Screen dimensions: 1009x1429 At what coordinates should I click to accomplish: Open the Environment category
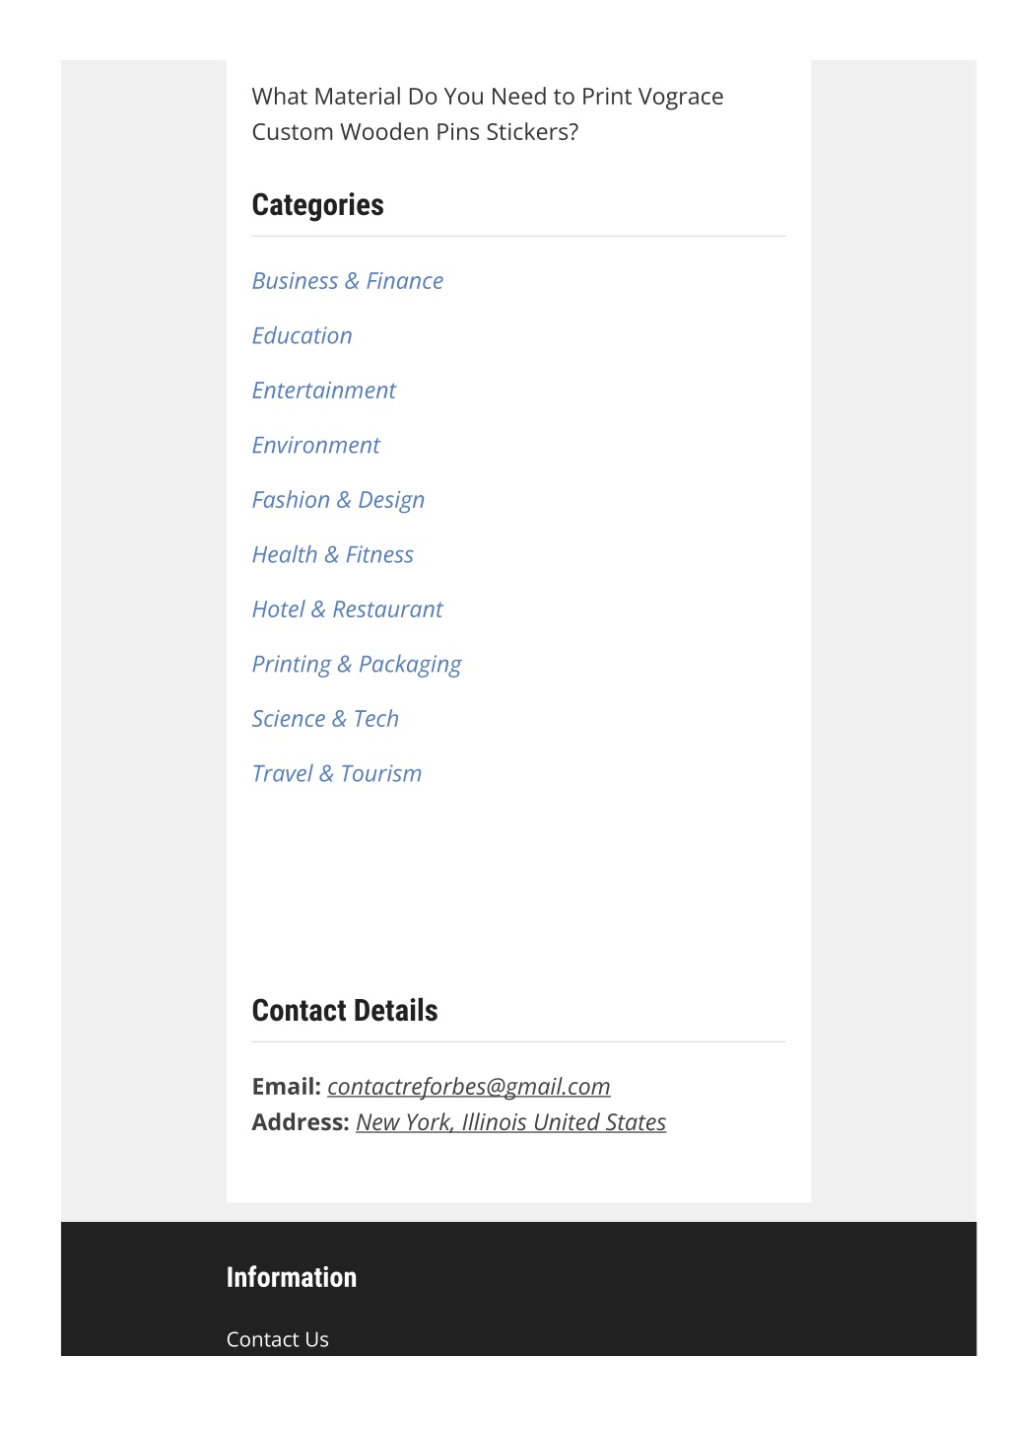coord(315,446)
